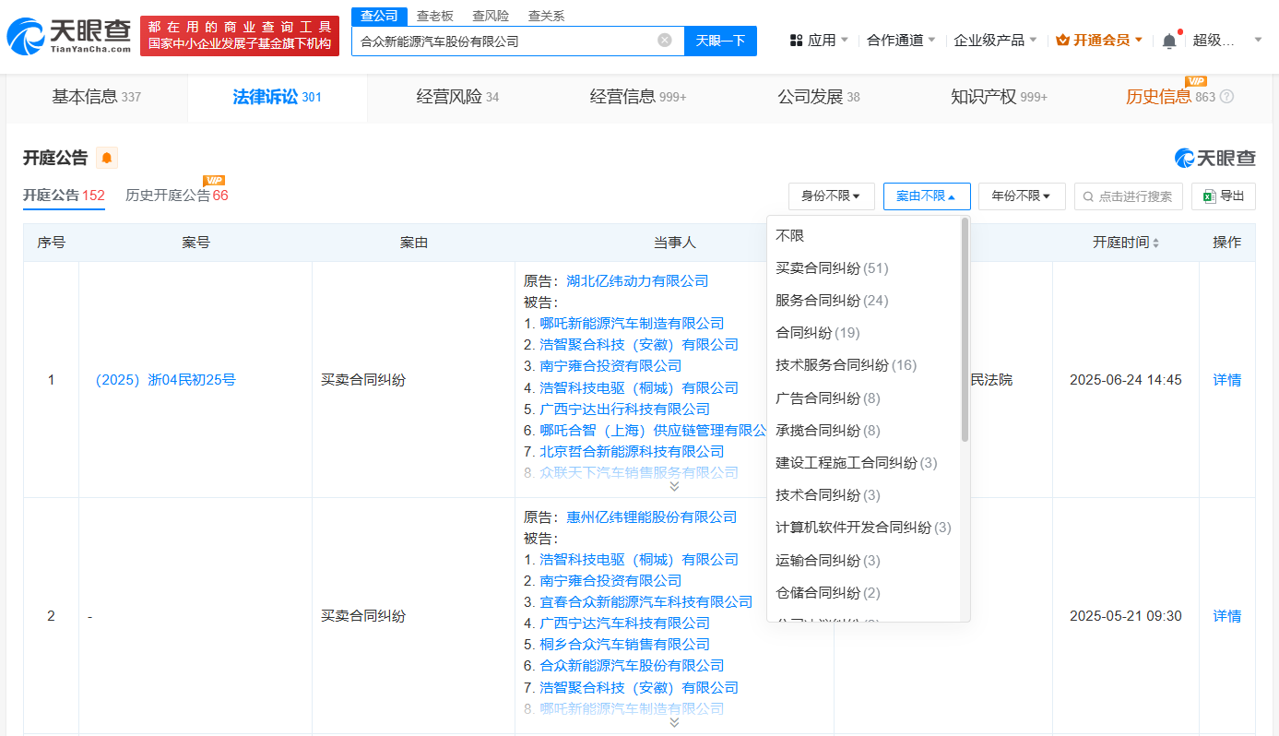This screenshot has width=1279, height=736.
Task: Filter by 计算机软件开发合同纠纷 (3)
Action: click(864, 528)
